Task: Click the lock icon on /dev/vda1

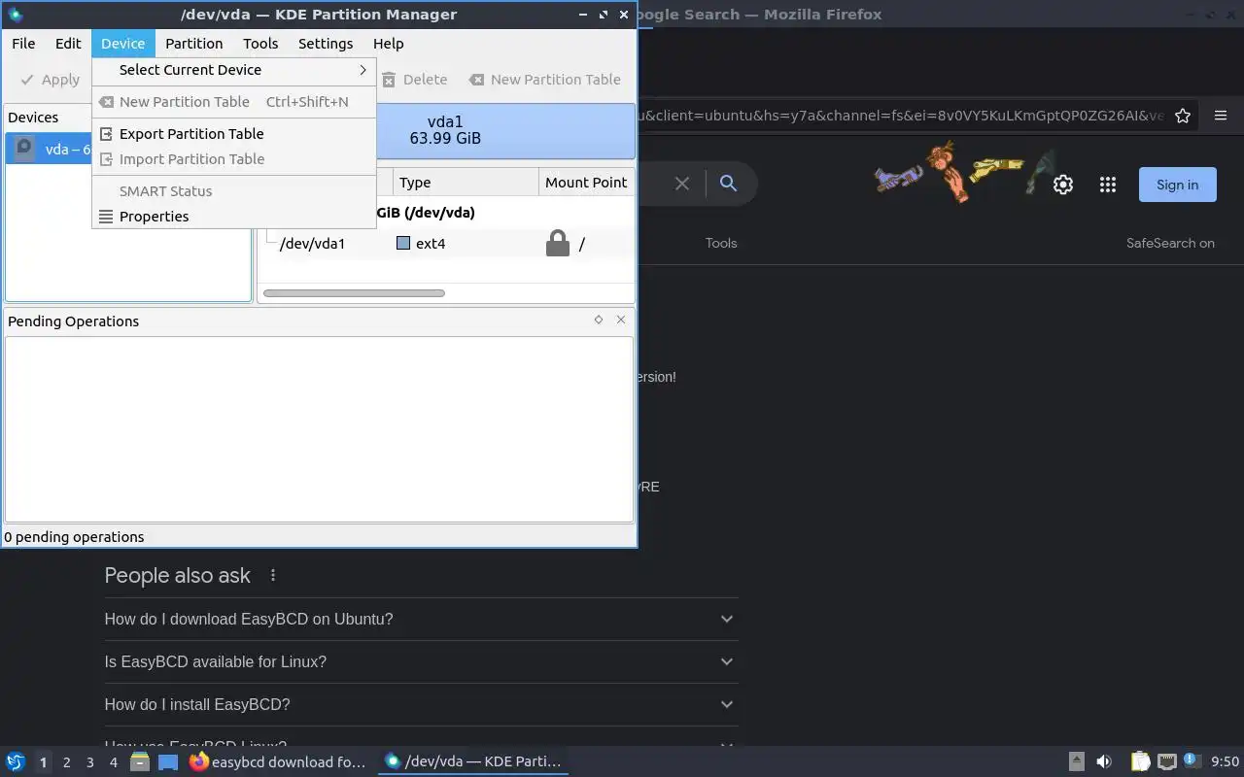Action: point(557,243)
